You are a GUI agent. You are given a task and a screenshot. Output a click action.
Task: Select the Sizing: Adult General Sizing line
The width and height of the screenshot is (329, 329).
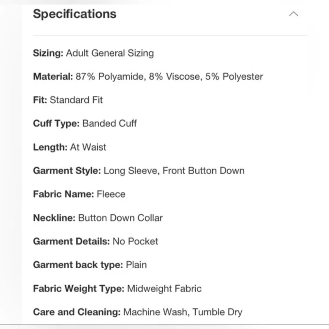pos(93,53)
